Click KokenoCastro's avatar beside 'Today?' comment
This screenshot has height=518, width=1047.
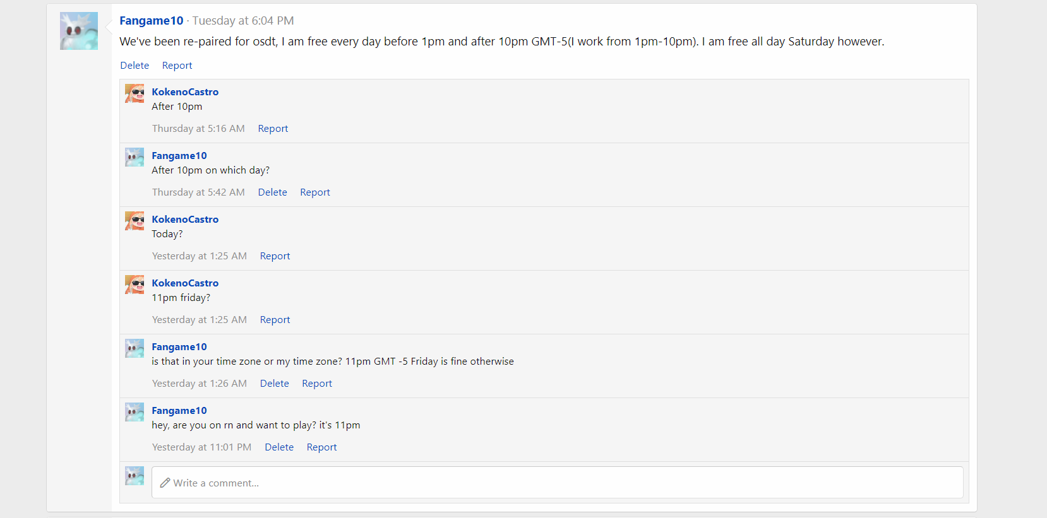point(135,221)
